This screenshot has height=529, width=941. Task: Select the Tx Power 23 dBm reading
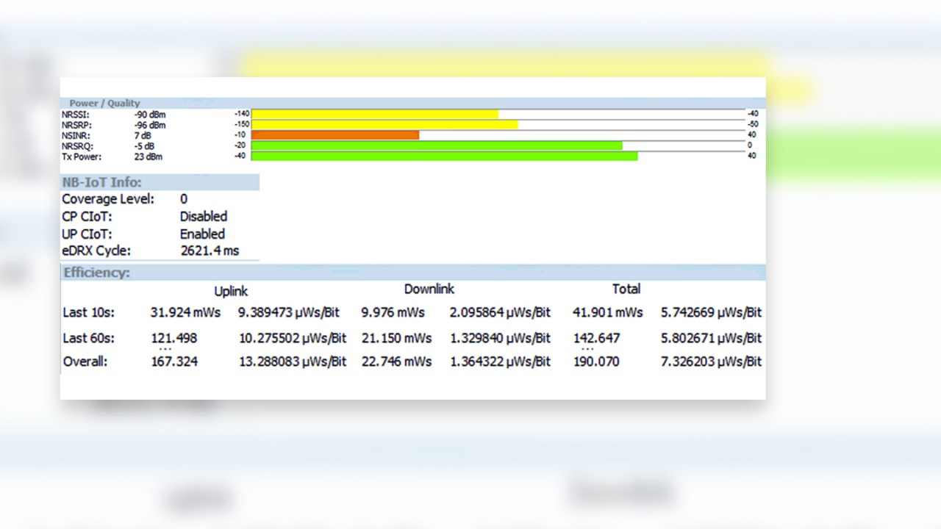tap(149, 156)
